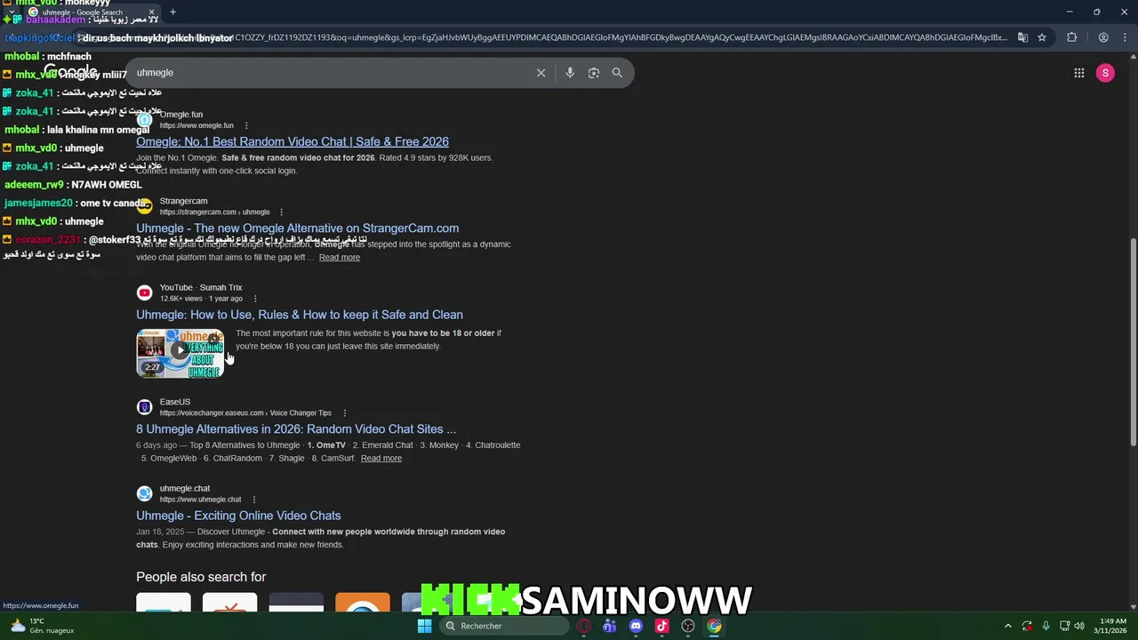Open more options for Strangercam result
Screen dimensions: 1138x640
(281, 212)
